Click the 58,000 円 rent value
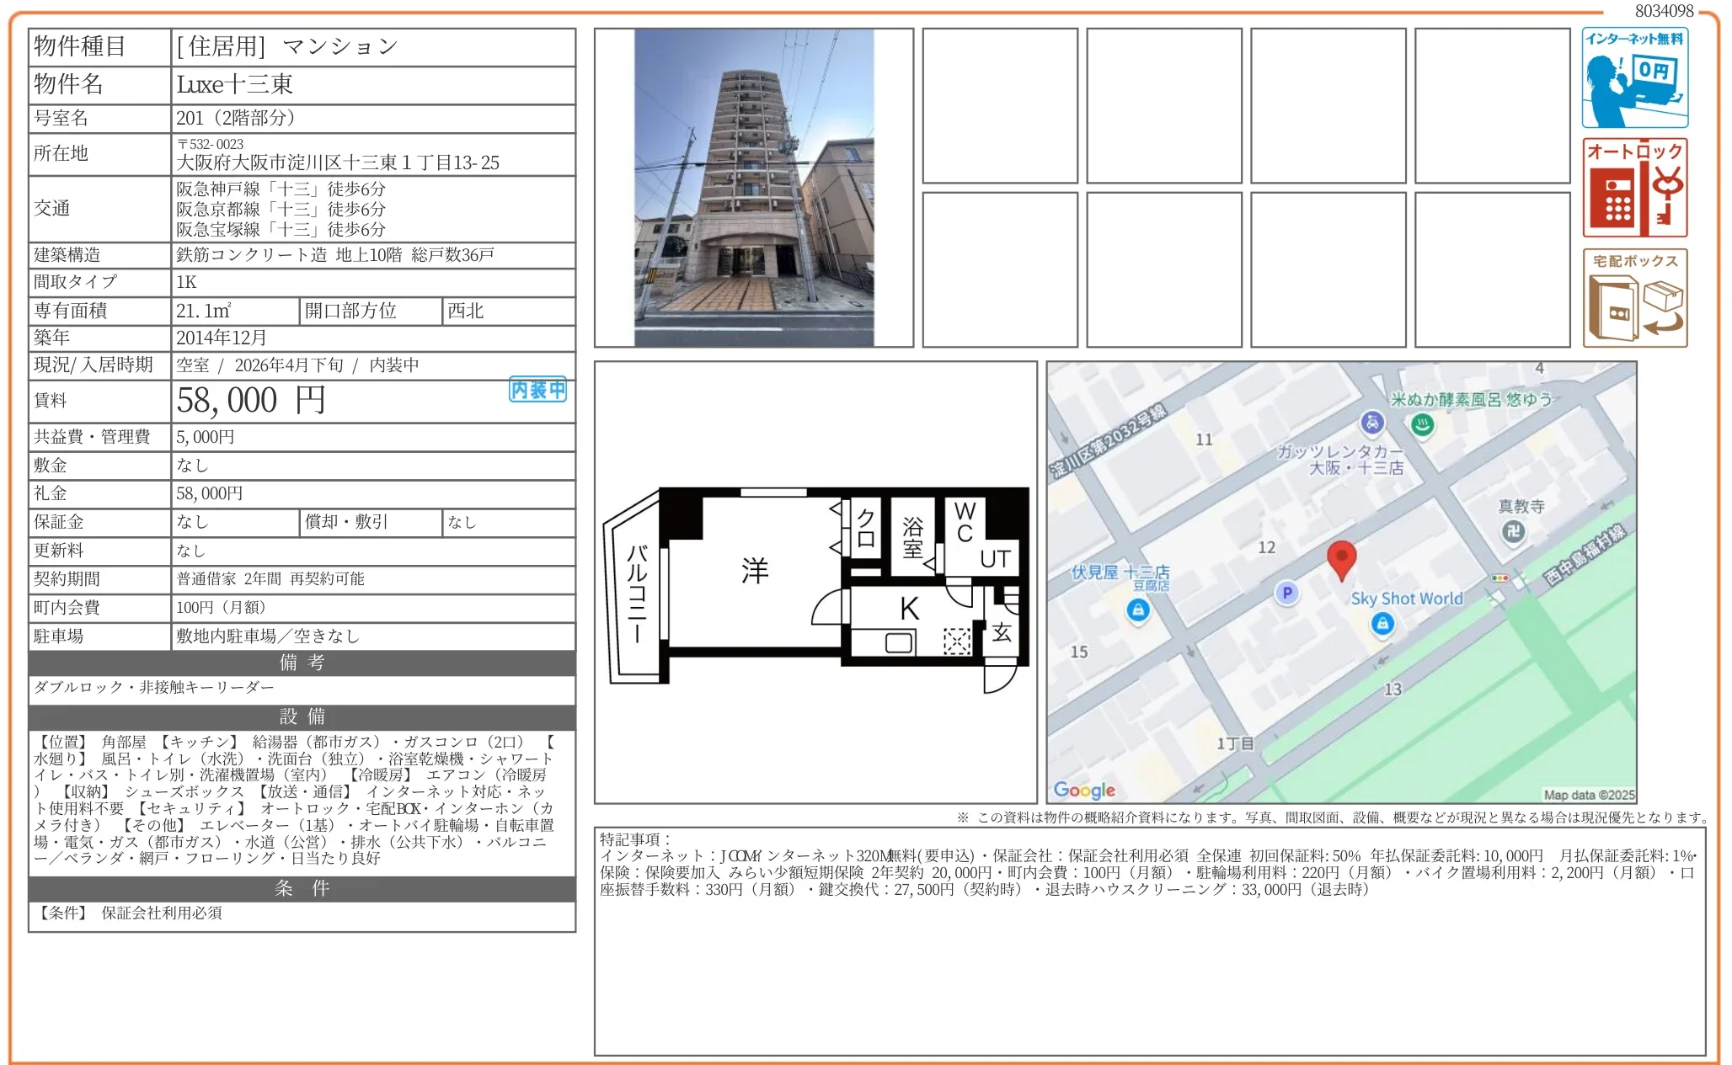This screenshot has height=1065, width=1732. point(251,401)
